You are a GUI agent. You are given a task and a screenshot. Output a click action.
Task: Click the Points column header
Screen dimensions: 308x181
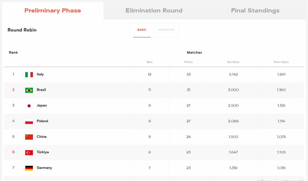[x=188, y=62]
